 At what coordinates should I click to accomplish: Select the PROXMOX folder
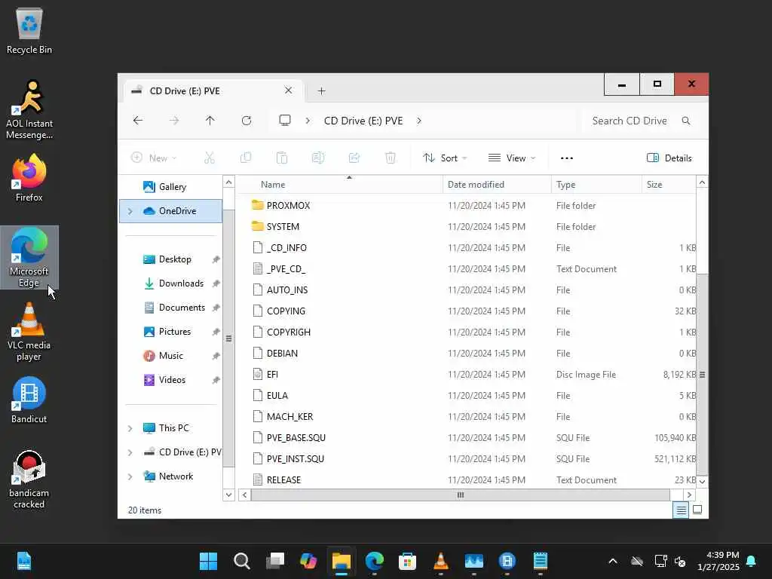(289, 205)
